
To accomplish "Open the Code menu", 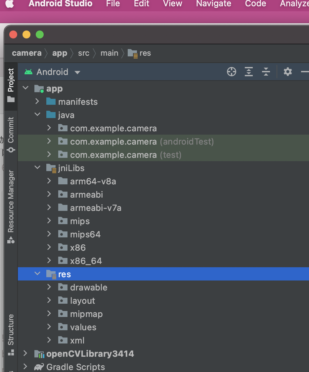I will click(255, 4).
